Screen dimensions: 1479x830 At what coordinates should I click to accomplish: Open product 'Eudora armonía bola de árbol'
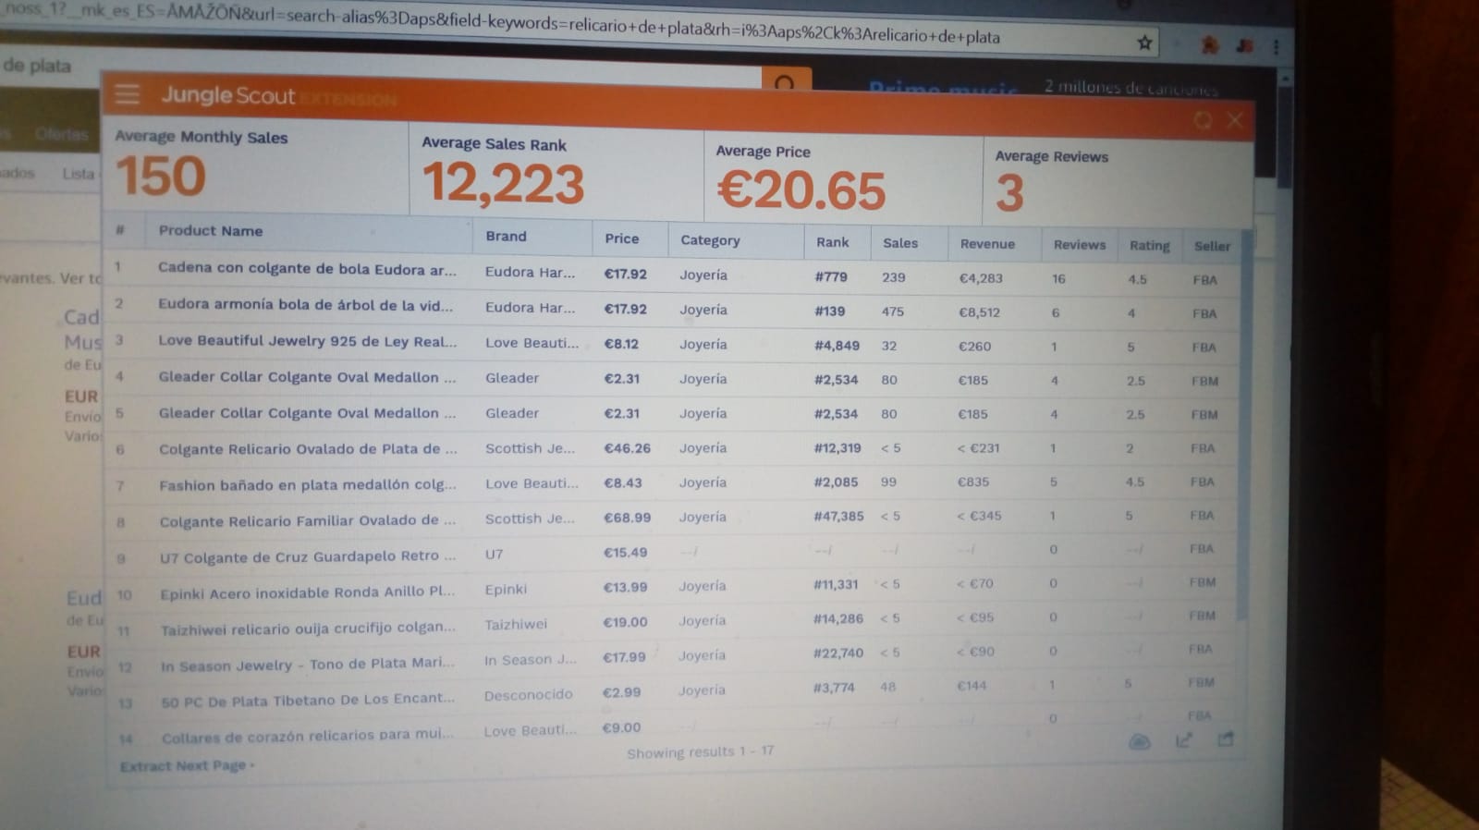point(305,305)
